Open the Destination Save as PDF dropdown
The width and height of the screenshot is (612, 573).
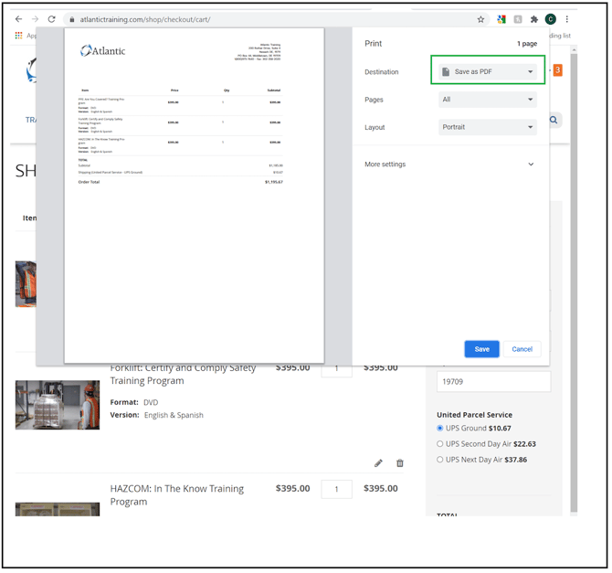(x=487, y=71)
